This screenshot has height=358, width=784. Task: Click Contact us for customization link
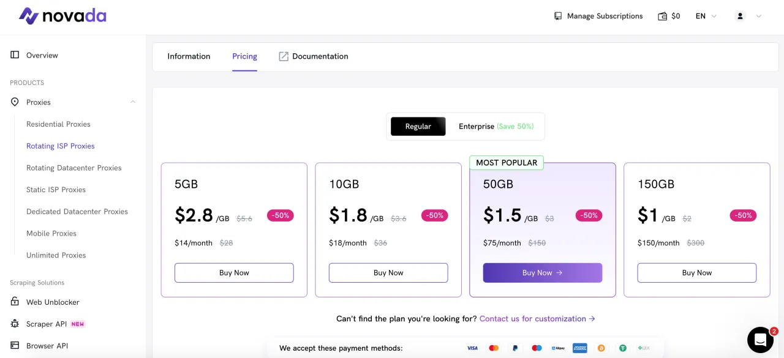click(x=537, y=319)
